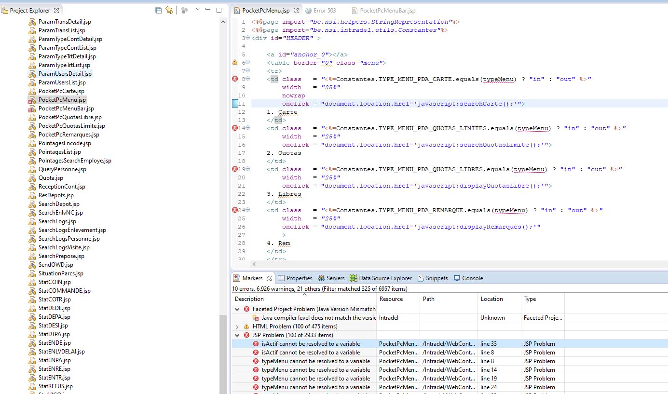Sort markers by Path column

[x=449, y=299]
